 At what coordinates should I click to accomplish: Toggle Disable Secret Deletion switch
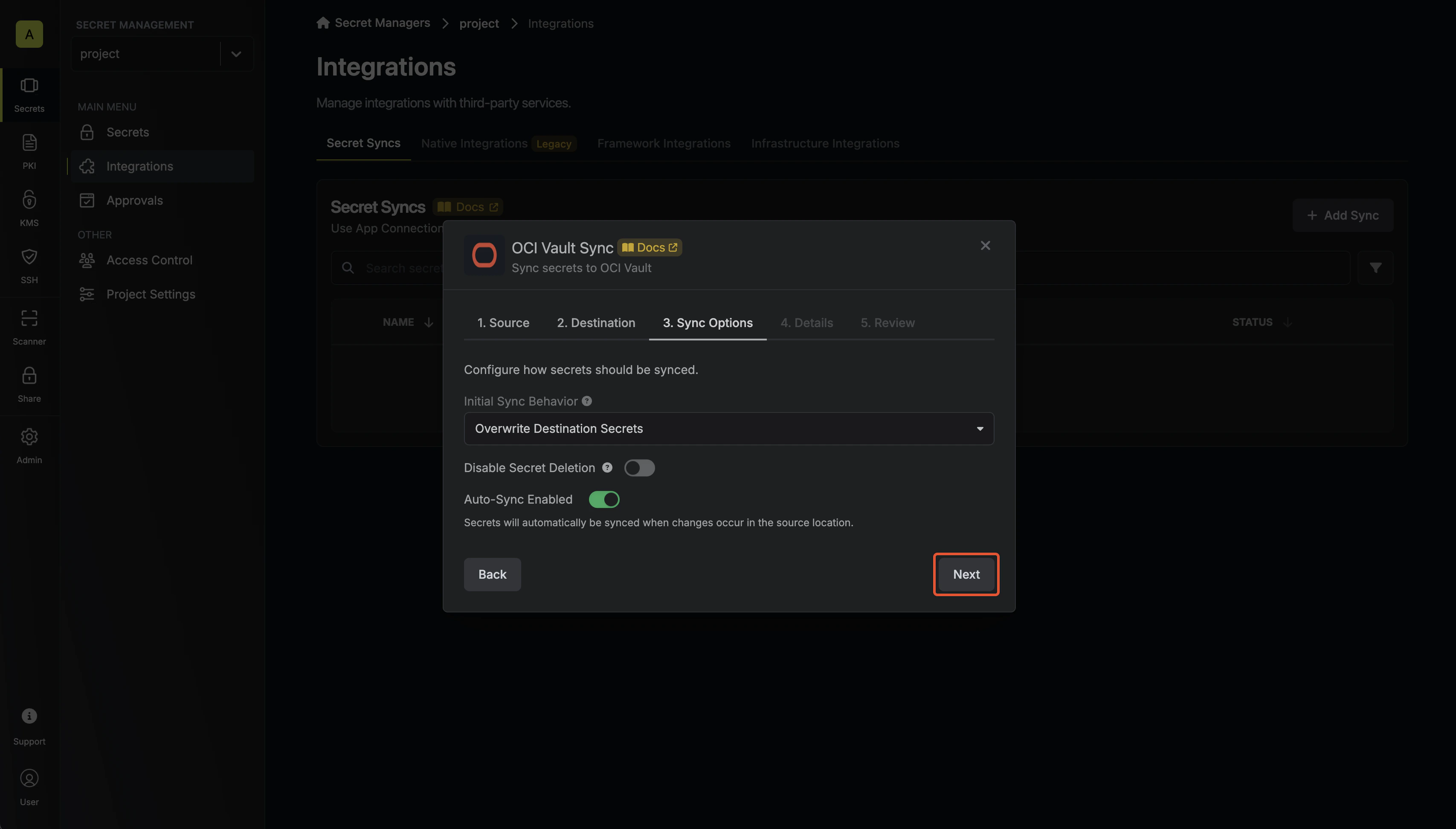tap(639, 468)
